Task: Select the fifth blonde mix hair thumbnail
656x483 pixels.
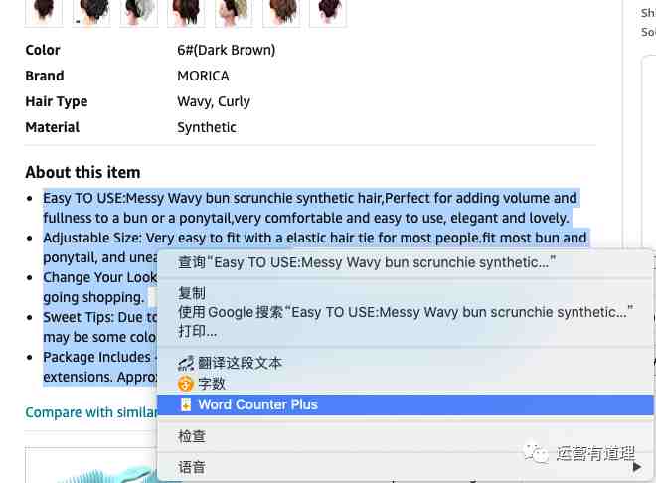Action: point(234,13)
